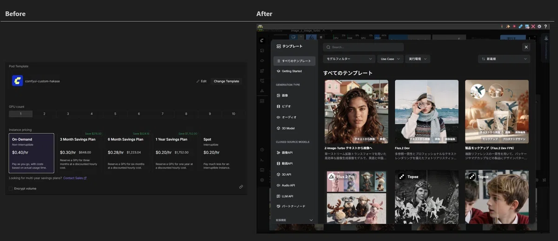Choose the Spot interruptible pricing card
The image size is (558, 241).
click(223, 153)
